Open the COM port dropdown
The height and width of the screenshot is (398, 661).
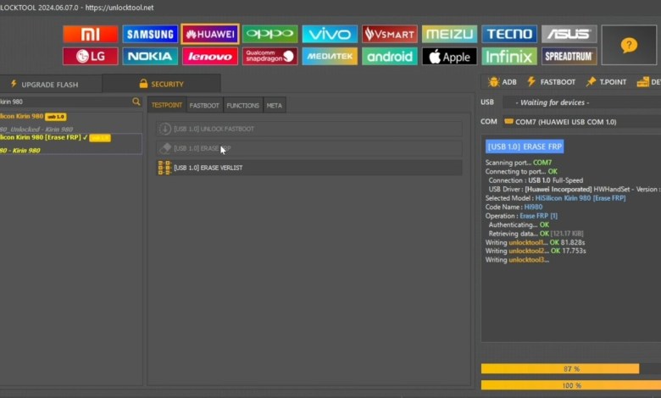(580, 121)
